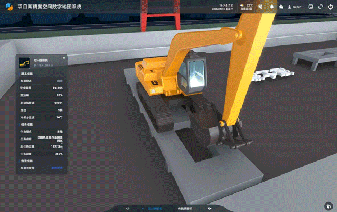Click the power logout icon
Image resolution: width=337 pixels, height=212 pixels.
[x=330, y=7]
